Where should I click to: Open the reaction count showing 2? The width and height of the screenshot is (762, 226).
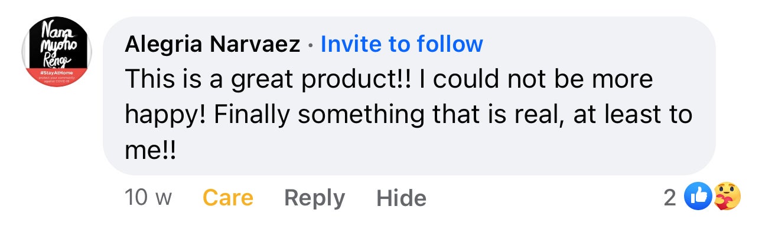(670, 198)
